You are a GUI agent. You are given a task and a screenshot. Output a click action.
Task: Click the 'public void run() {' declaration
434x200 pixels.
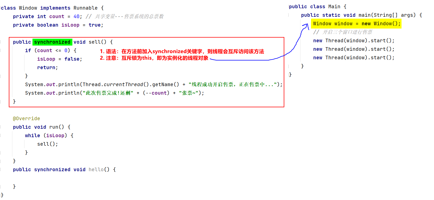point(42,127)
